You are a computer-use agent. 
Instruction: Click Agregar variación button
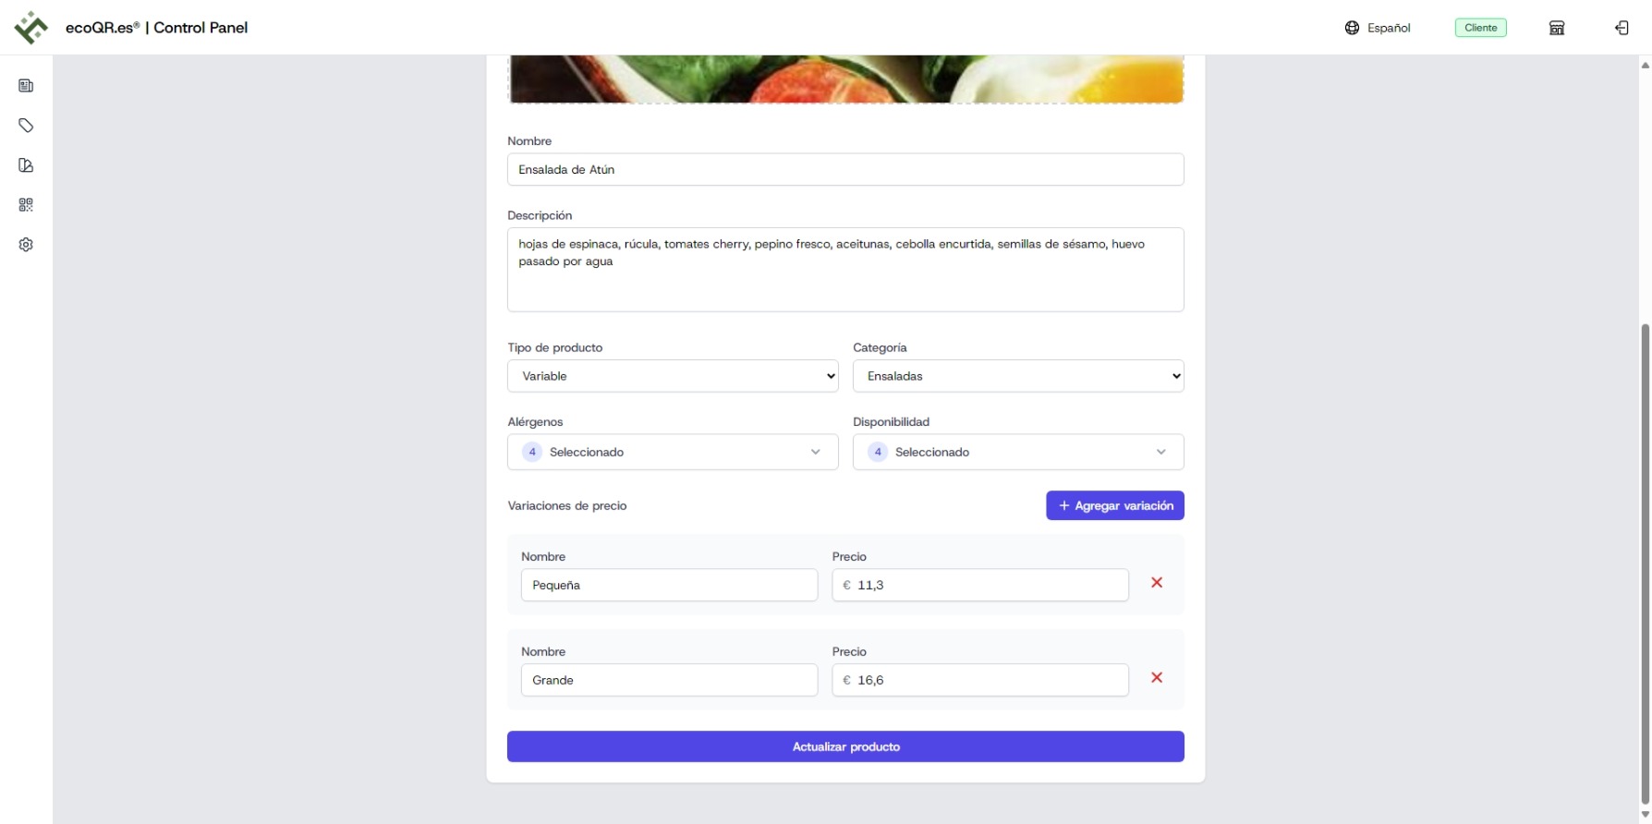click(1115, 505)
